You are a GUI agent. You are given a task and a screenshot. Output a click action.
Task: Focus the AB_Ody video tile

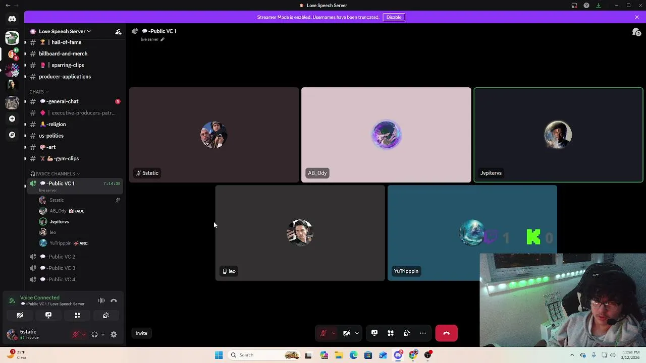pos(386,135)
